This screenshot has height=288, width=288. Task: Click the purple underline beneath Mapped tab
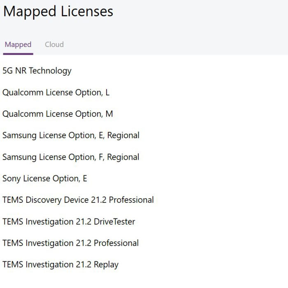pyautogui.click(x=18, y=54)
